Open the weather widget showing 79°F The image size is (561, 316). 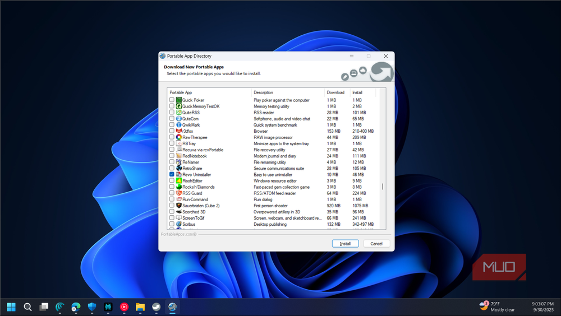(x=497, y=306)
